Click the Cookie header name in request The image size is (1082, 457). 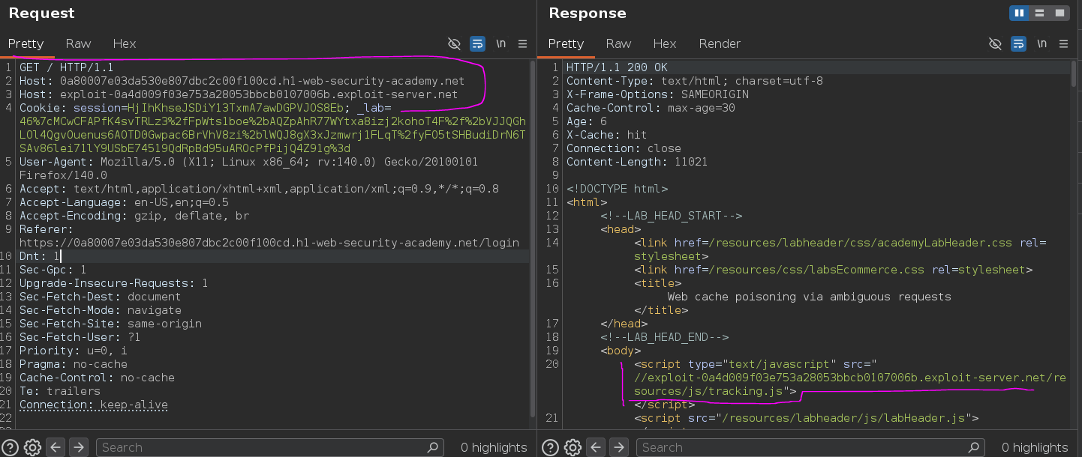click(x=40, y=108)
